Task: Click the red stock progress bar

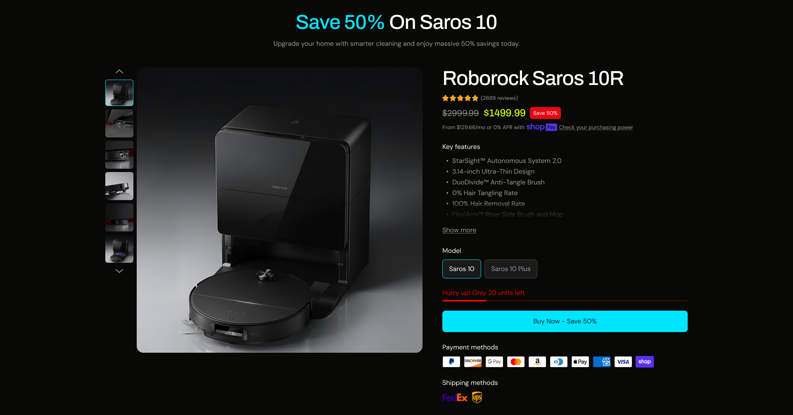Action: (x=565, y=301)
